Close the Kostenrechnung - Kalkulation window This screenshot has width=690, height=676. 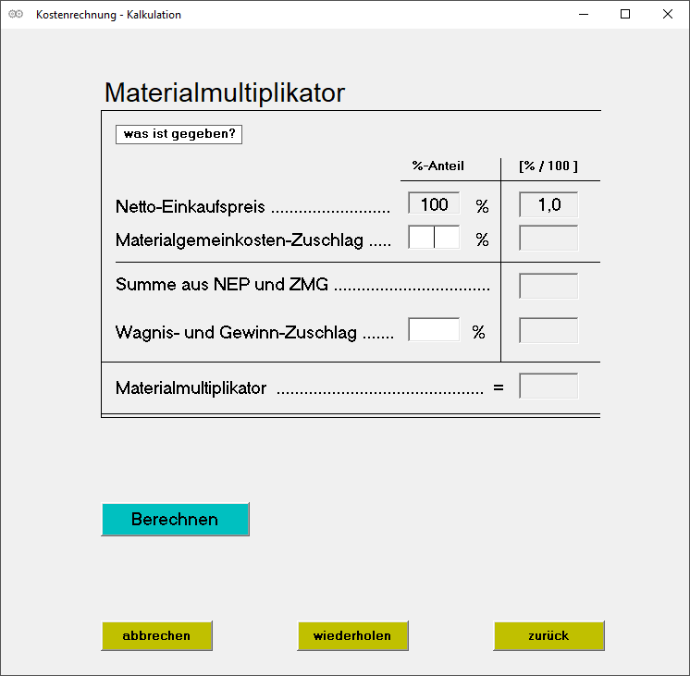668,15
